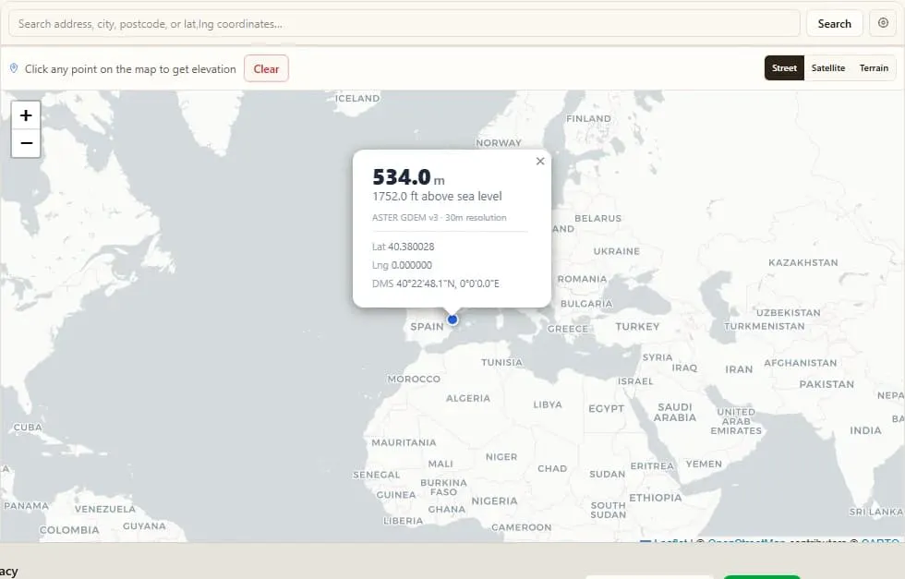Screen dimensions: 905x579
Task: Click the address search input field
Action: tap(404, 24)
